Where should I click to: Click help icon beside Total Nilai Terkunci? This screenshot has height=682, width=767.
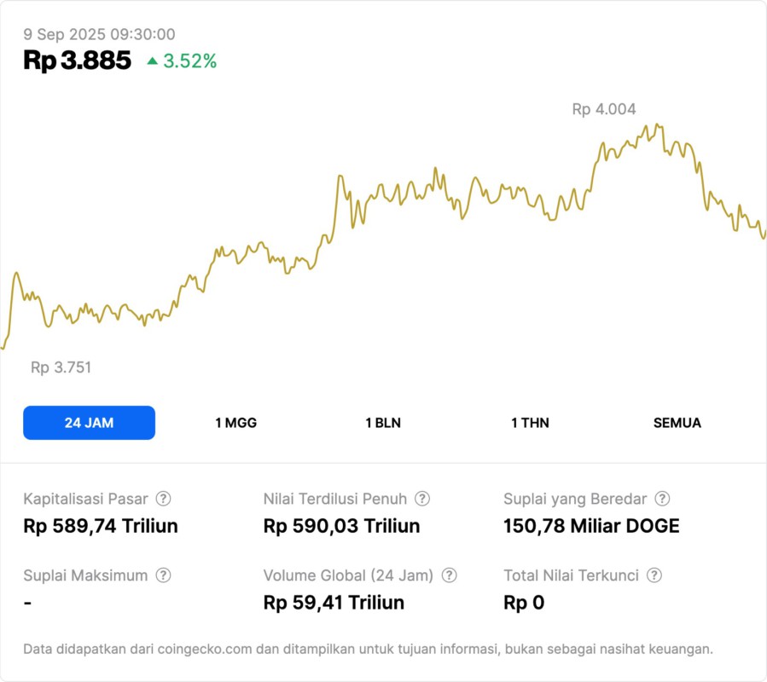tap(654, 575)
